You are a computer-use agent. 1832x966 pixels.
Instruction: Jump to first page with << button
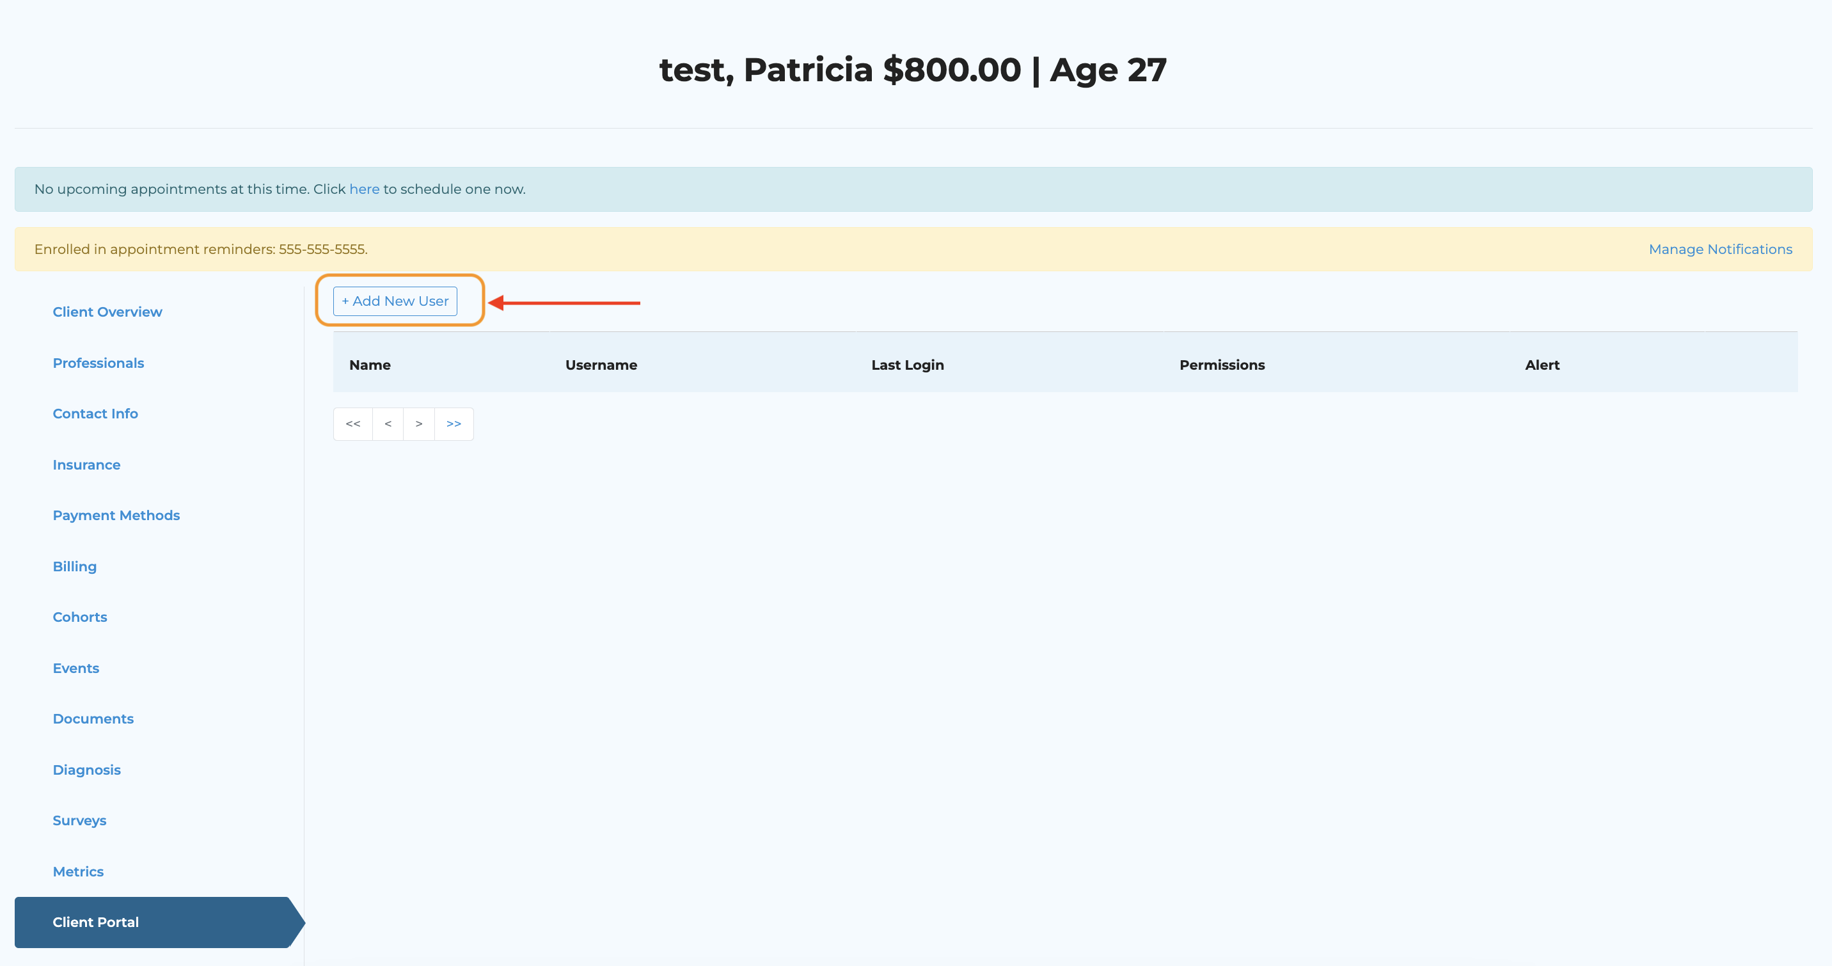pos(352,424)
